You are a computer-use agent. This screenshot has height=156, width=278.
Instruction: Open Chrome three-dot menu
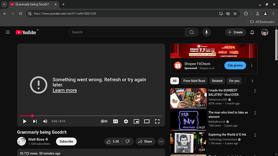coord(273,14)
